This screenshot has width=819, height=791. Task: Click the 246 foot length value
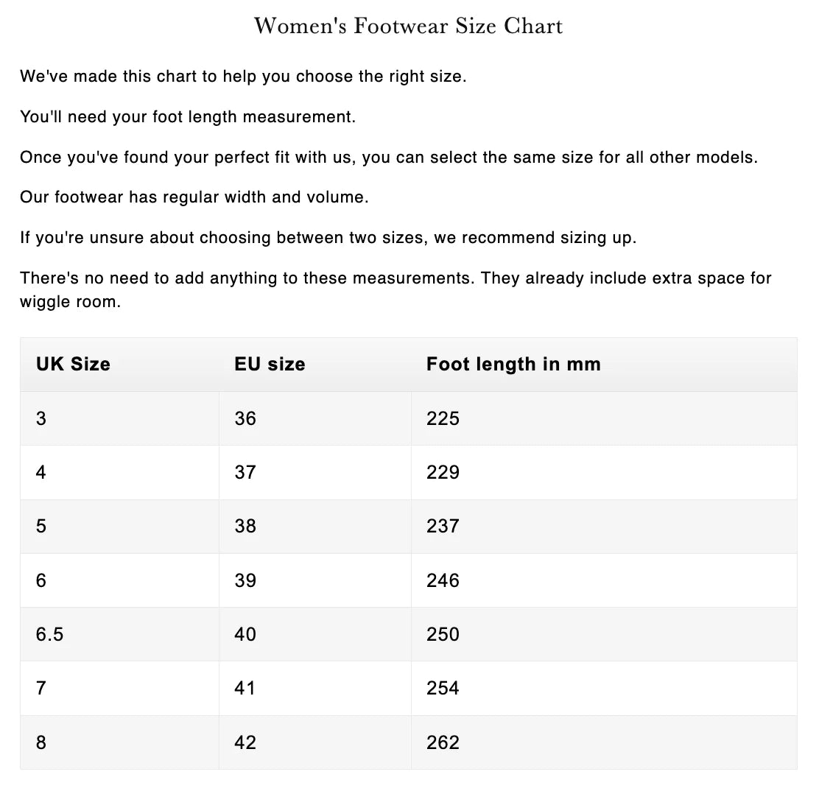[x=443, y=580]
